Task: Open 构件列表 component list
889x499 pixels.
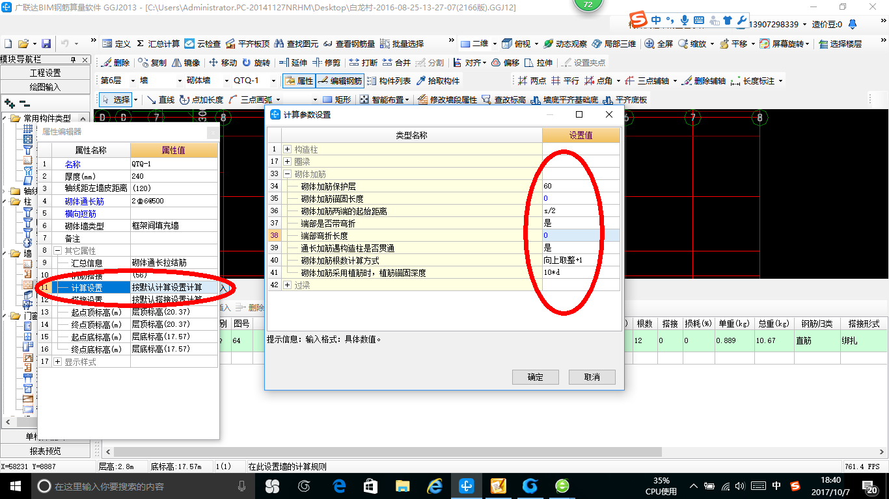Action: [x=389, y=81]
